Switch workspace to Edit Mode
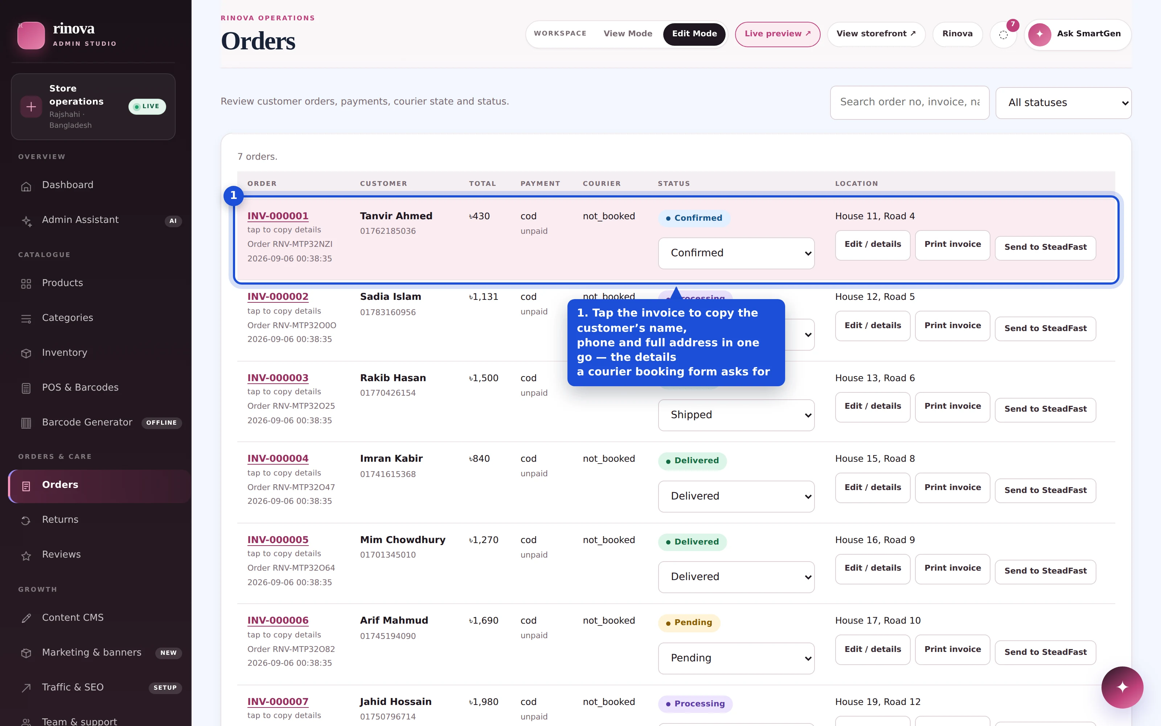 point(694,34)
